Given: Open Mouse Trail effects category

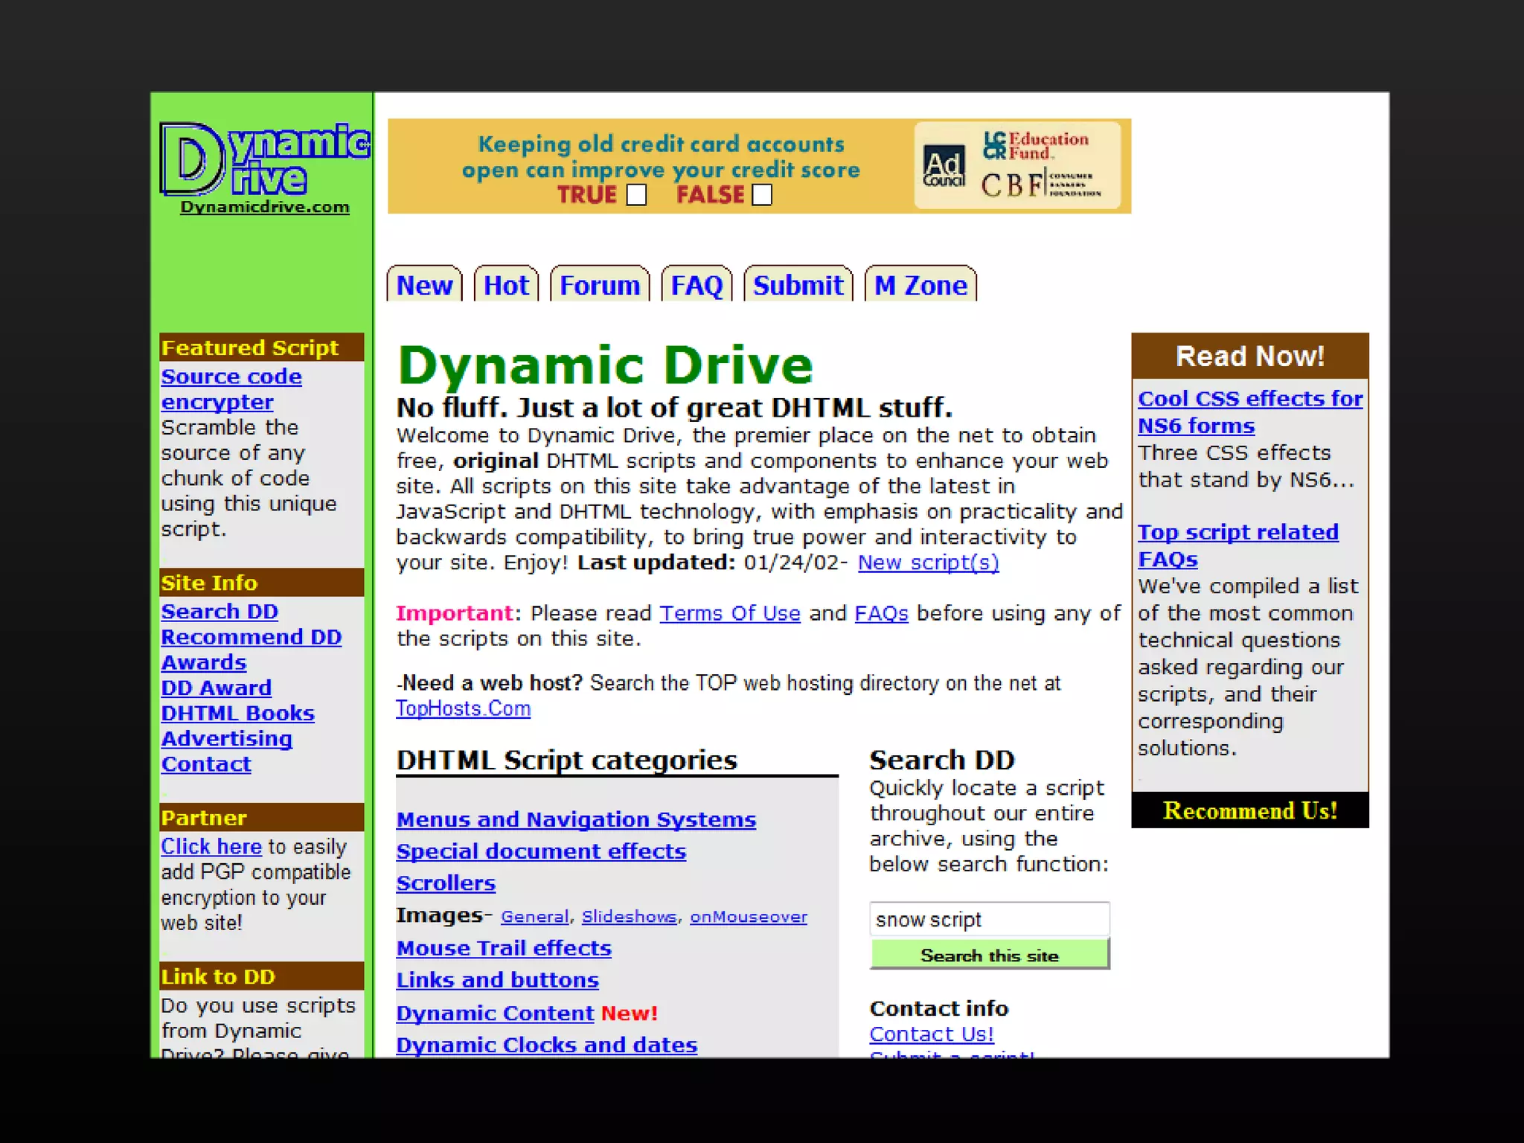Looking at the screenshot, I should click(x=504, y=948).
